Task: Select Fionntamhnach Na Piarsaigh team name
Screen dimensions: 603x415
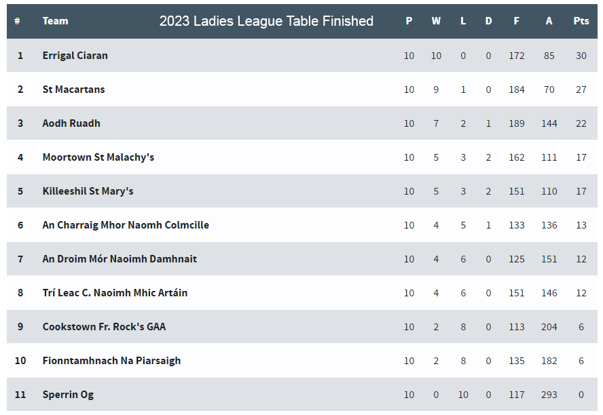Action: [111, 361]
